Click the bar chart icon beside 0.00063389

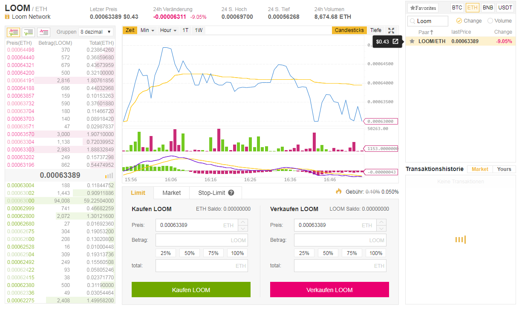click(x=110, y=175)
